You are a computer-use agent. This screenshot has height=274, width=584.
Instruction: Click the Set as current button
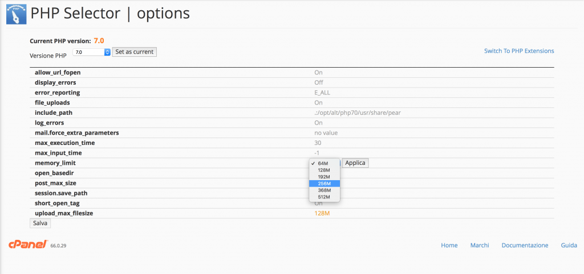[x=135, y=52]
